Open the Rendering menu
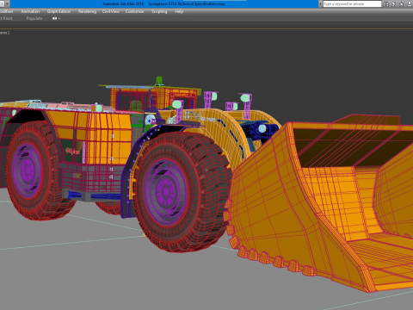The image size is (413, 310). tap(87, 11)
